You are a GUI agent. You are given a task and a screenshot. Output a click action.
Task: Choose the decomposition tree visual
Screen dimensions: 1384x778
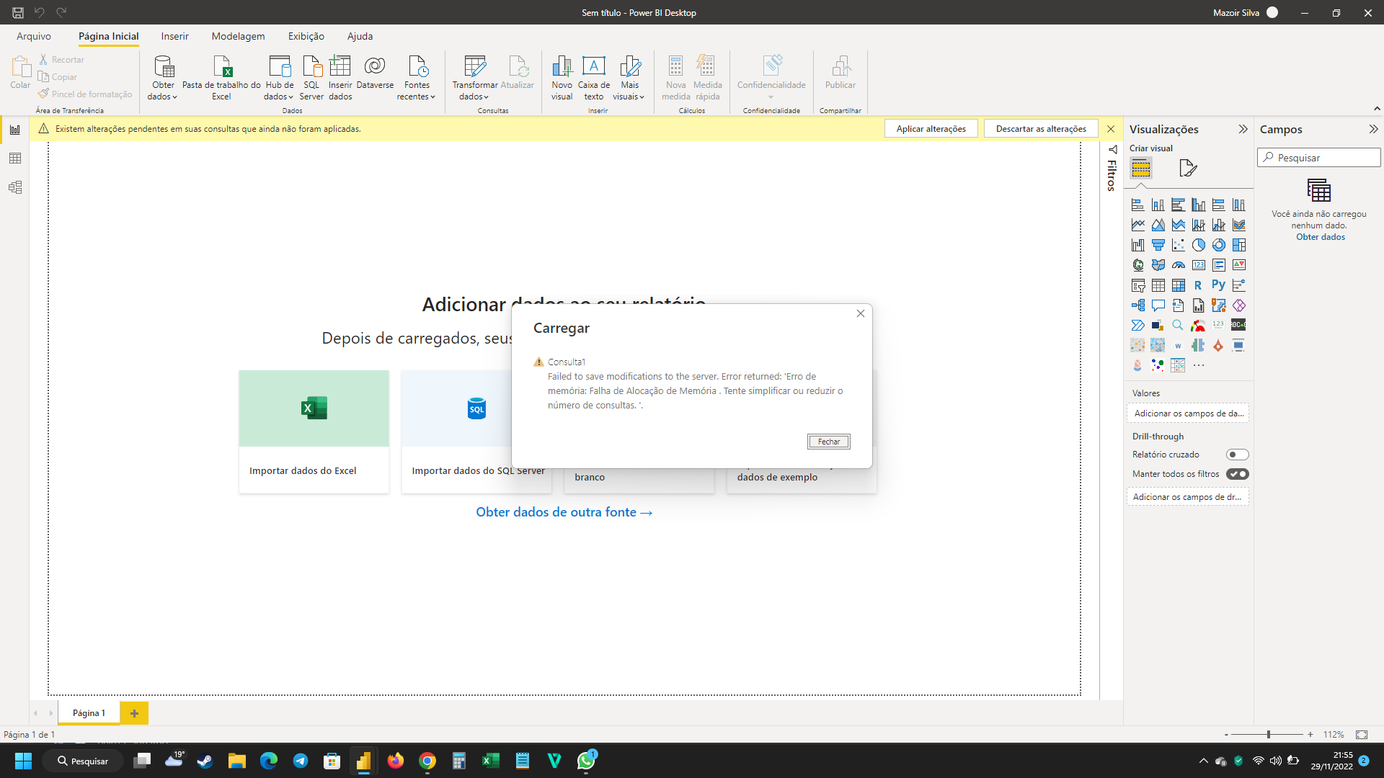click(1137, 306)
